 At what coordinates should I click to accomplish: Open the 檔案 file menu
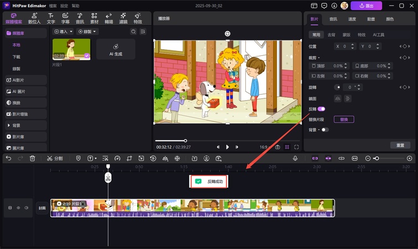[53, 6]
